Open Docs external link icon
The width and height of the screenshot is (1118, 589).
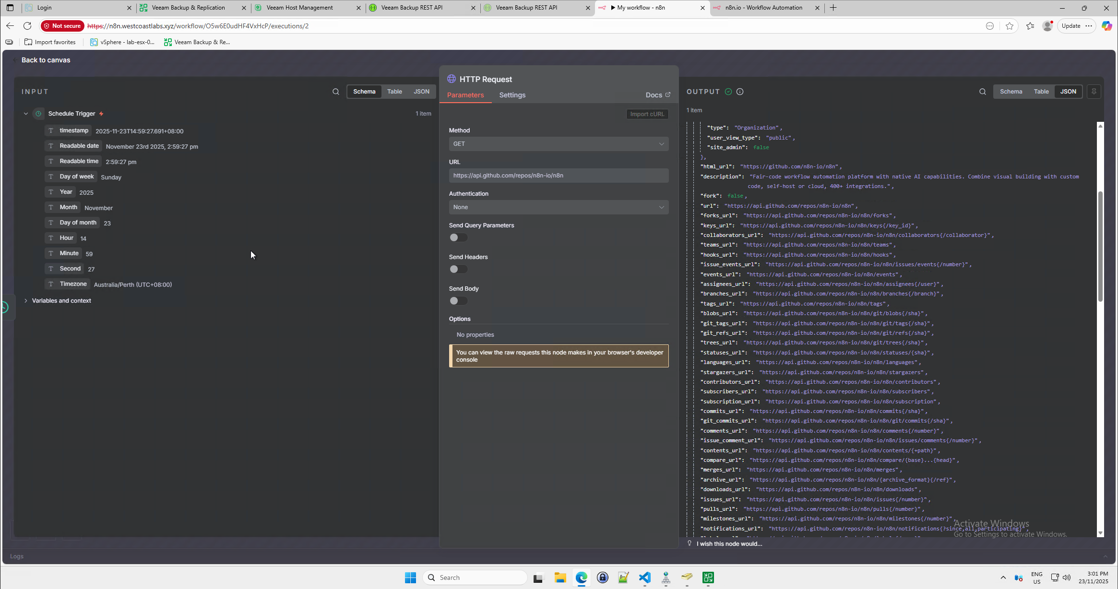click(667, 95)
